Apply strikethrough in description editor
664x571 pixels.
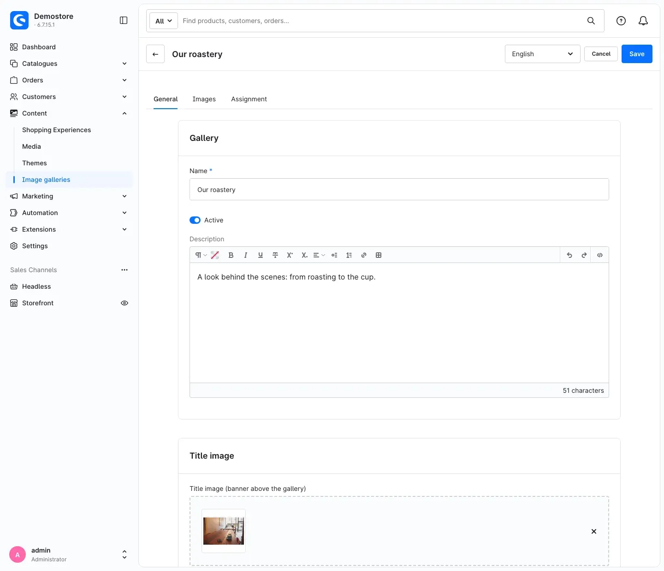coord(275,255)
